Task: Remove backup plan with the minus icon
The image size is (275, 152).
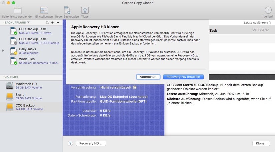Action: (x=58, y=22)
